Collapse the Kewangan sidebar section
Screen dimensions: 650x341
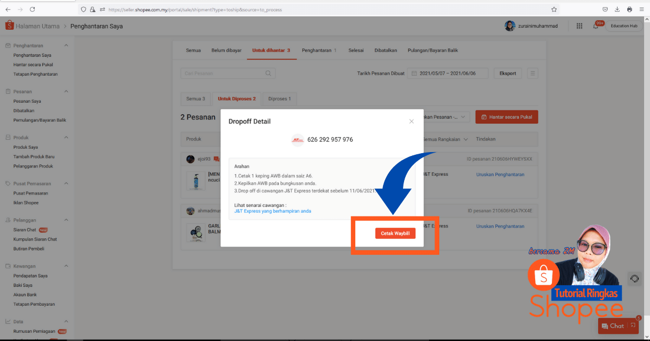tap(66, 266)
